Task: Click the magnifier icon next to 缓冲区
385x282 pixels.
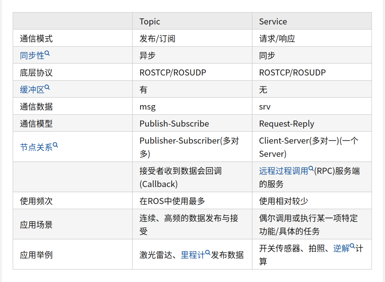Action: pyautogui.click(x=47, y=87)
